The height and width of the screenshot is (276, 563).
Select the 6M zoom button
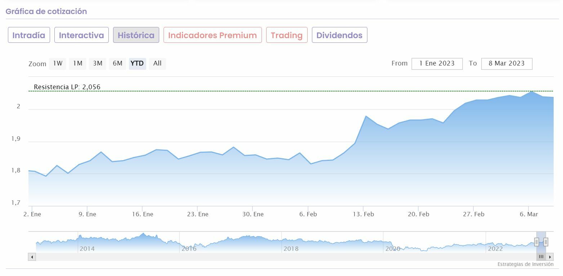point(117,64)
